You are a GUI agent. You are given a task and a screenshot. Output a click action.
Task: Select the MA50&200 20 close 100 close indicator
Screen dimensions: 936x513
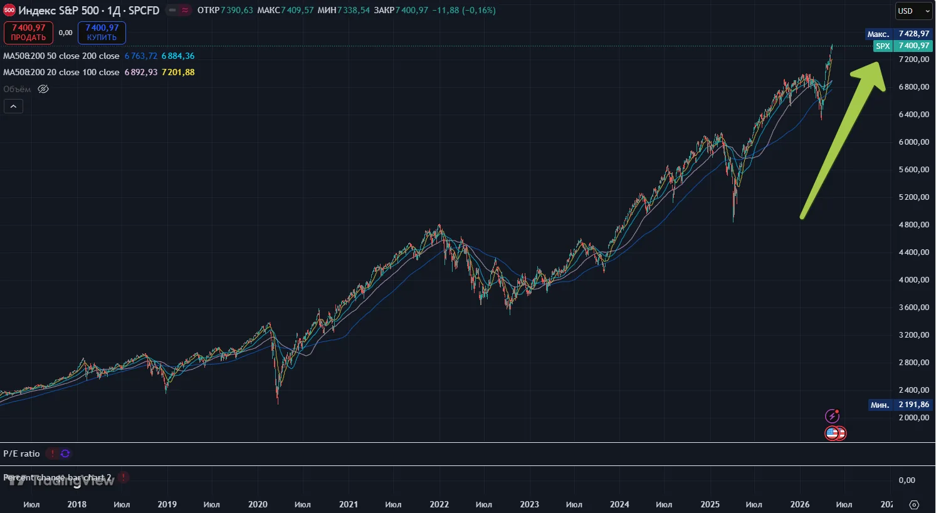coord(61,72)
